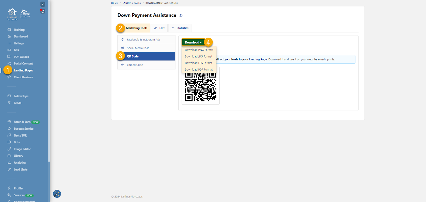Click the Leads funnel icon

click(x=9, y=103)
